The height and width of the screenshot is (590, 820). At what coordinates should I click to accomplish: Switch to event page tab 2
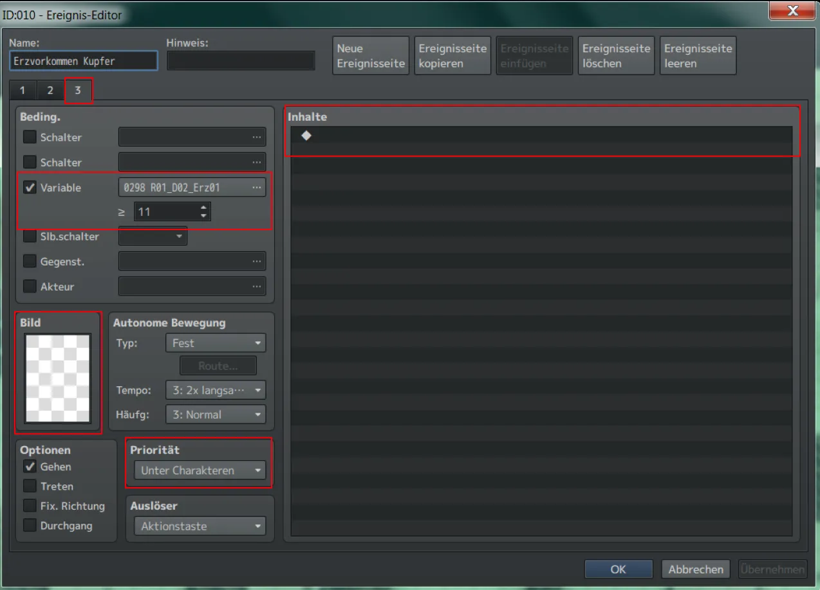click(x=50, y=91)
